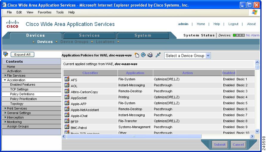
Task: Click the horizontal scrollbar right arrow
Action: (x=252, y=136)
